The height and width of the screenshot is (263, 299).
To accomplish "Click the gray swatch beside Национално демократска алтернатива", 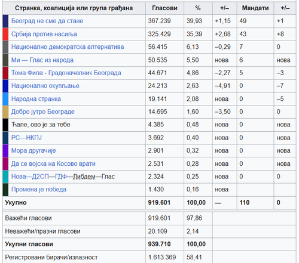I will coord(5,47).
